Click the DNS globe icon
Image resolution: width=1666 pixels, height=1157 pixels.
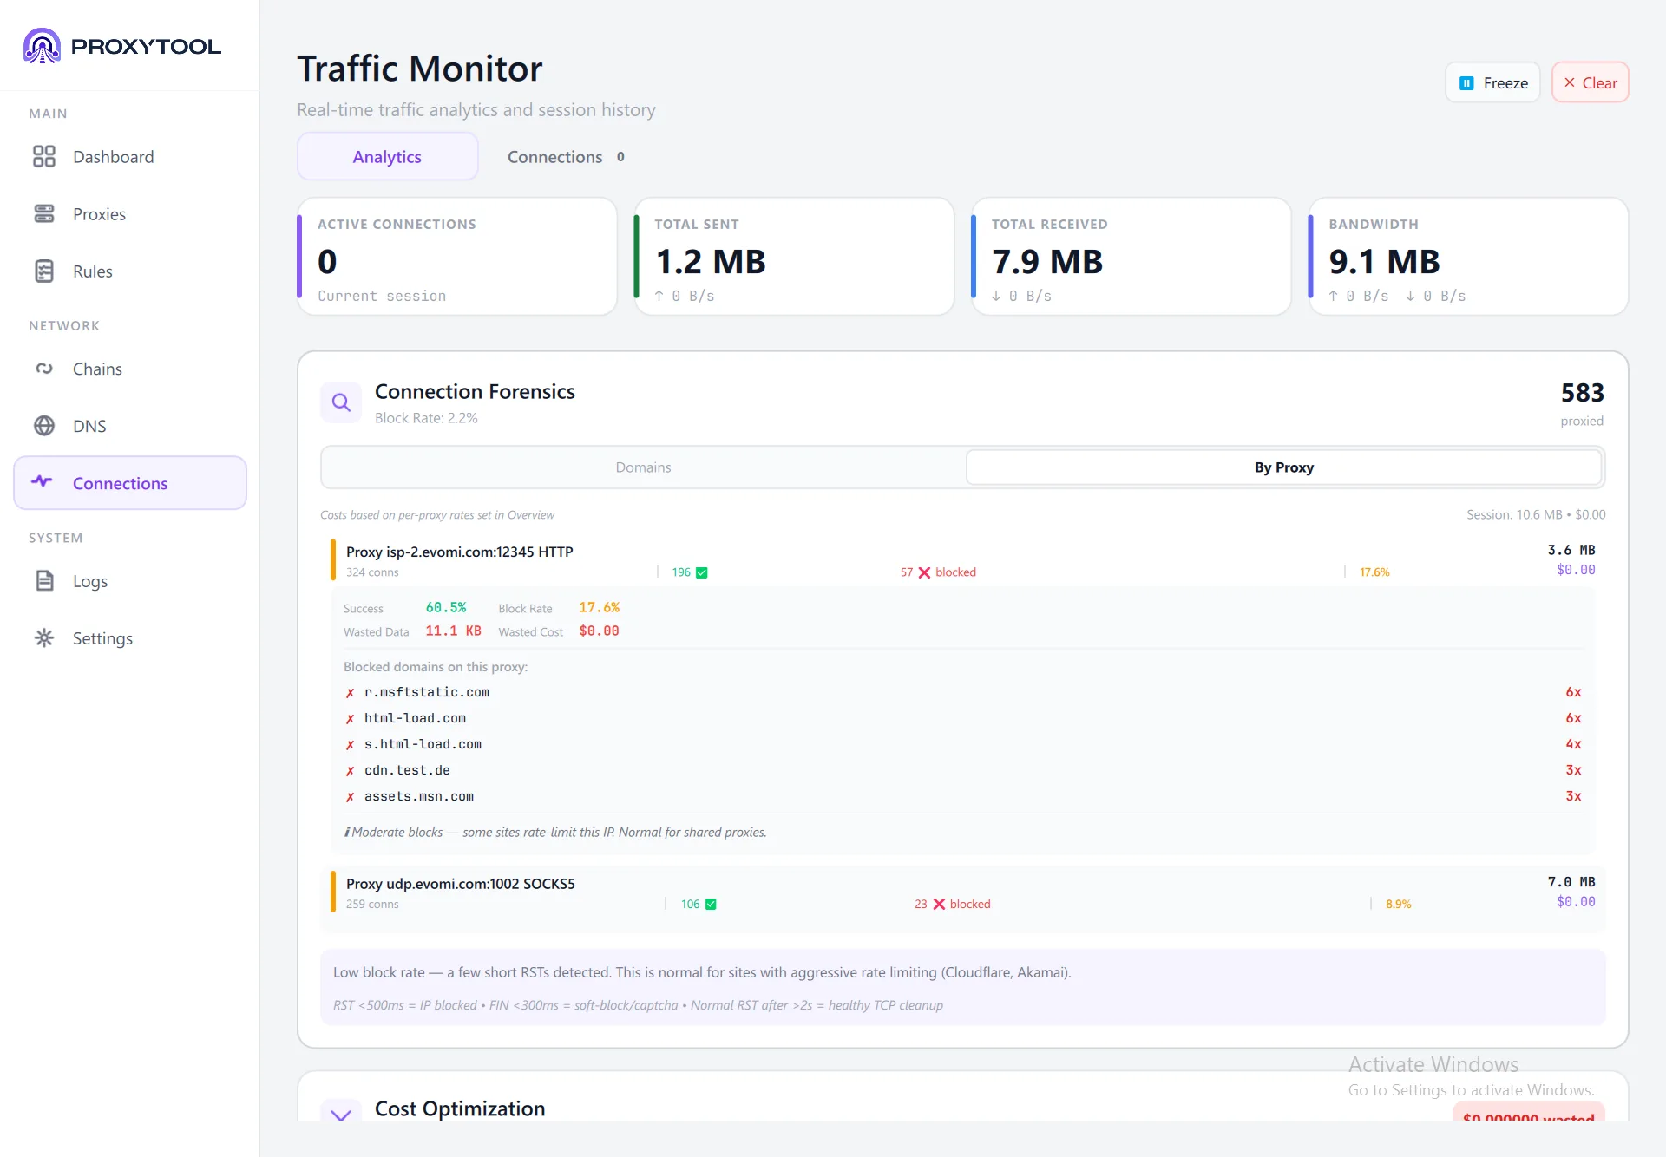click(44, 426)
